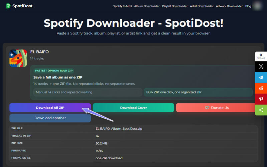Image resolution: width=267 pixels, height=167 pixels.
Task: Click the EL BAIFO album cover thumbnail
Action: pyautogui.click(x=18, y=58)
